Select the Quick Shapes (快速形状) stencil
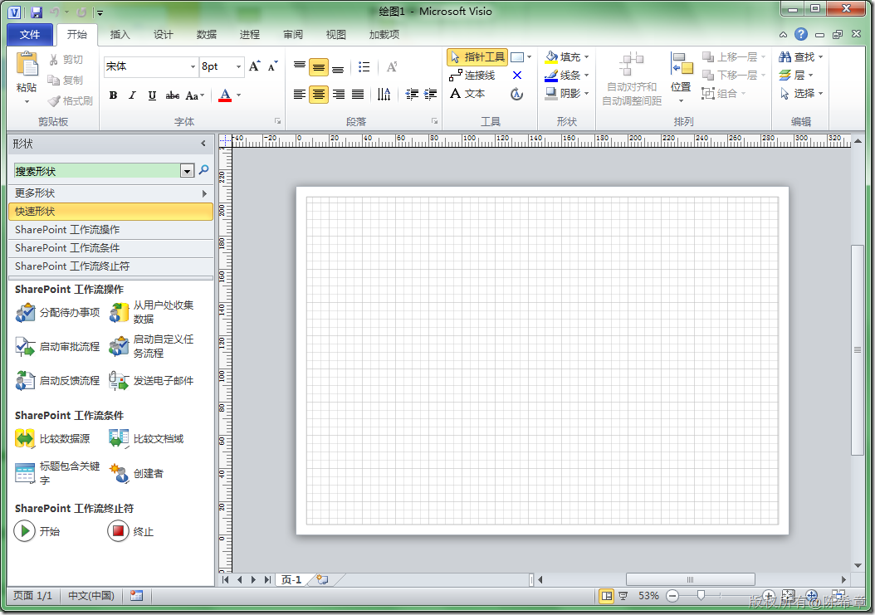This screenshot has height=615, width=875. pyautogui.click(x=110, y=212)
